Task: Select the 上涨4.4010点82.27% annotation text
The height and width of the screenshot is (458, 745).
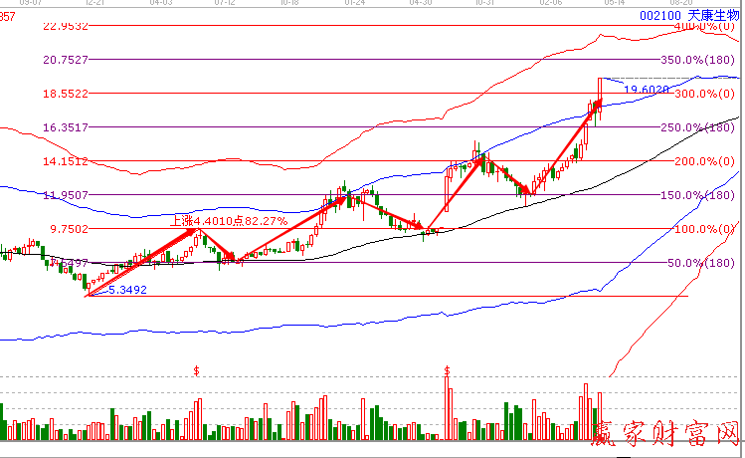Action: (229, 221)
